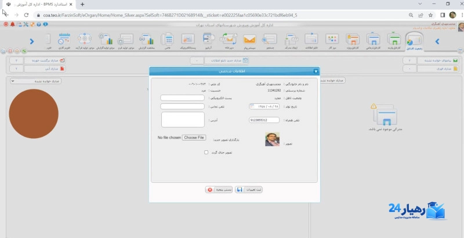The height and width of the screenshot is (238, 464).
Task: Tick the 'delete image' checkbox in dialog
Action: point(206,152)
